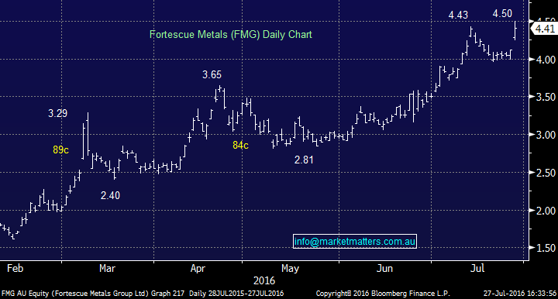Click the 2016 year axis label
558x299 pixels.
(x=264, y=281)
